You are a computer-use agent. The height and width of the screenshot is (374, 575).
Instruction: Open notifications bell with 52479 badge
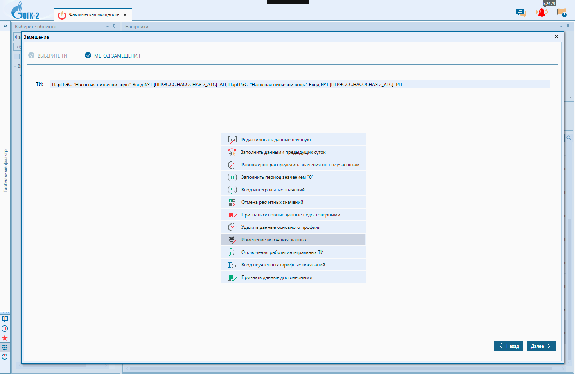point(542,13)
